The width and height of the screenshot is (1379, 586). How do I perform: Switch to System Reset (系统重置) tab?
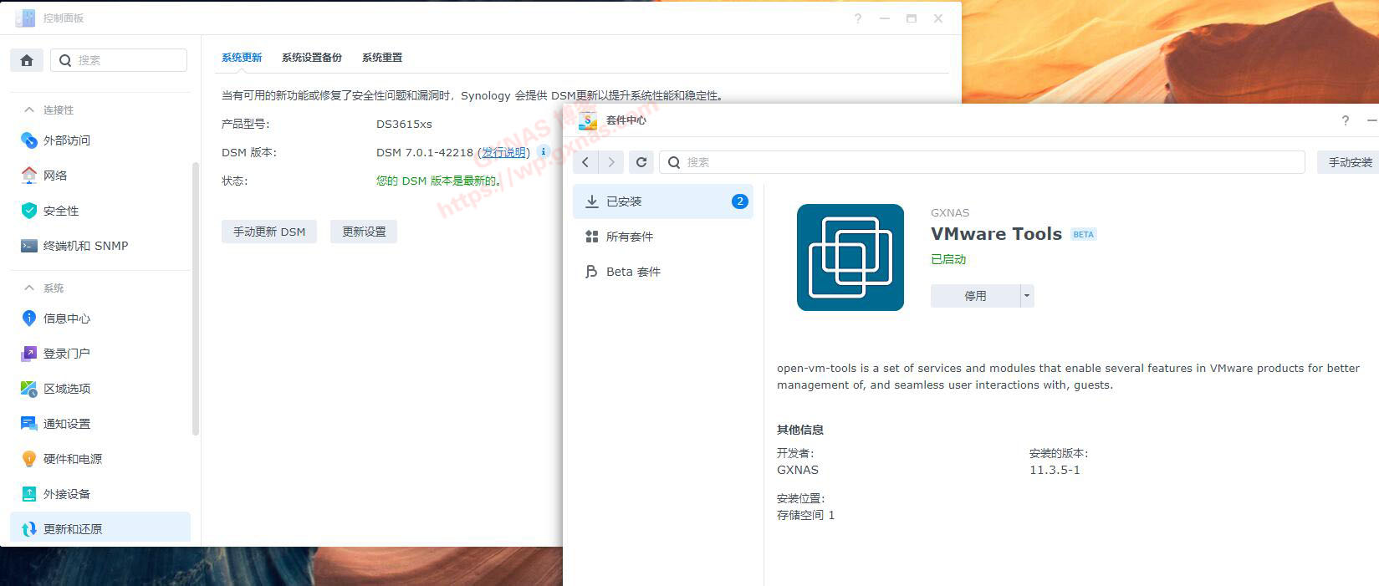click(x=382, y=58)
